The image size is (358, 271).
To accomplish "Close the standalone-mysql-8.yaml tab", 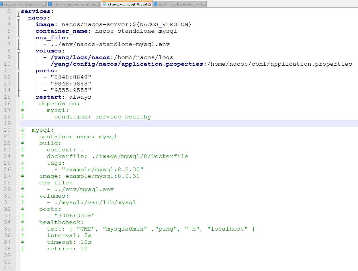I will coord(149,4).
